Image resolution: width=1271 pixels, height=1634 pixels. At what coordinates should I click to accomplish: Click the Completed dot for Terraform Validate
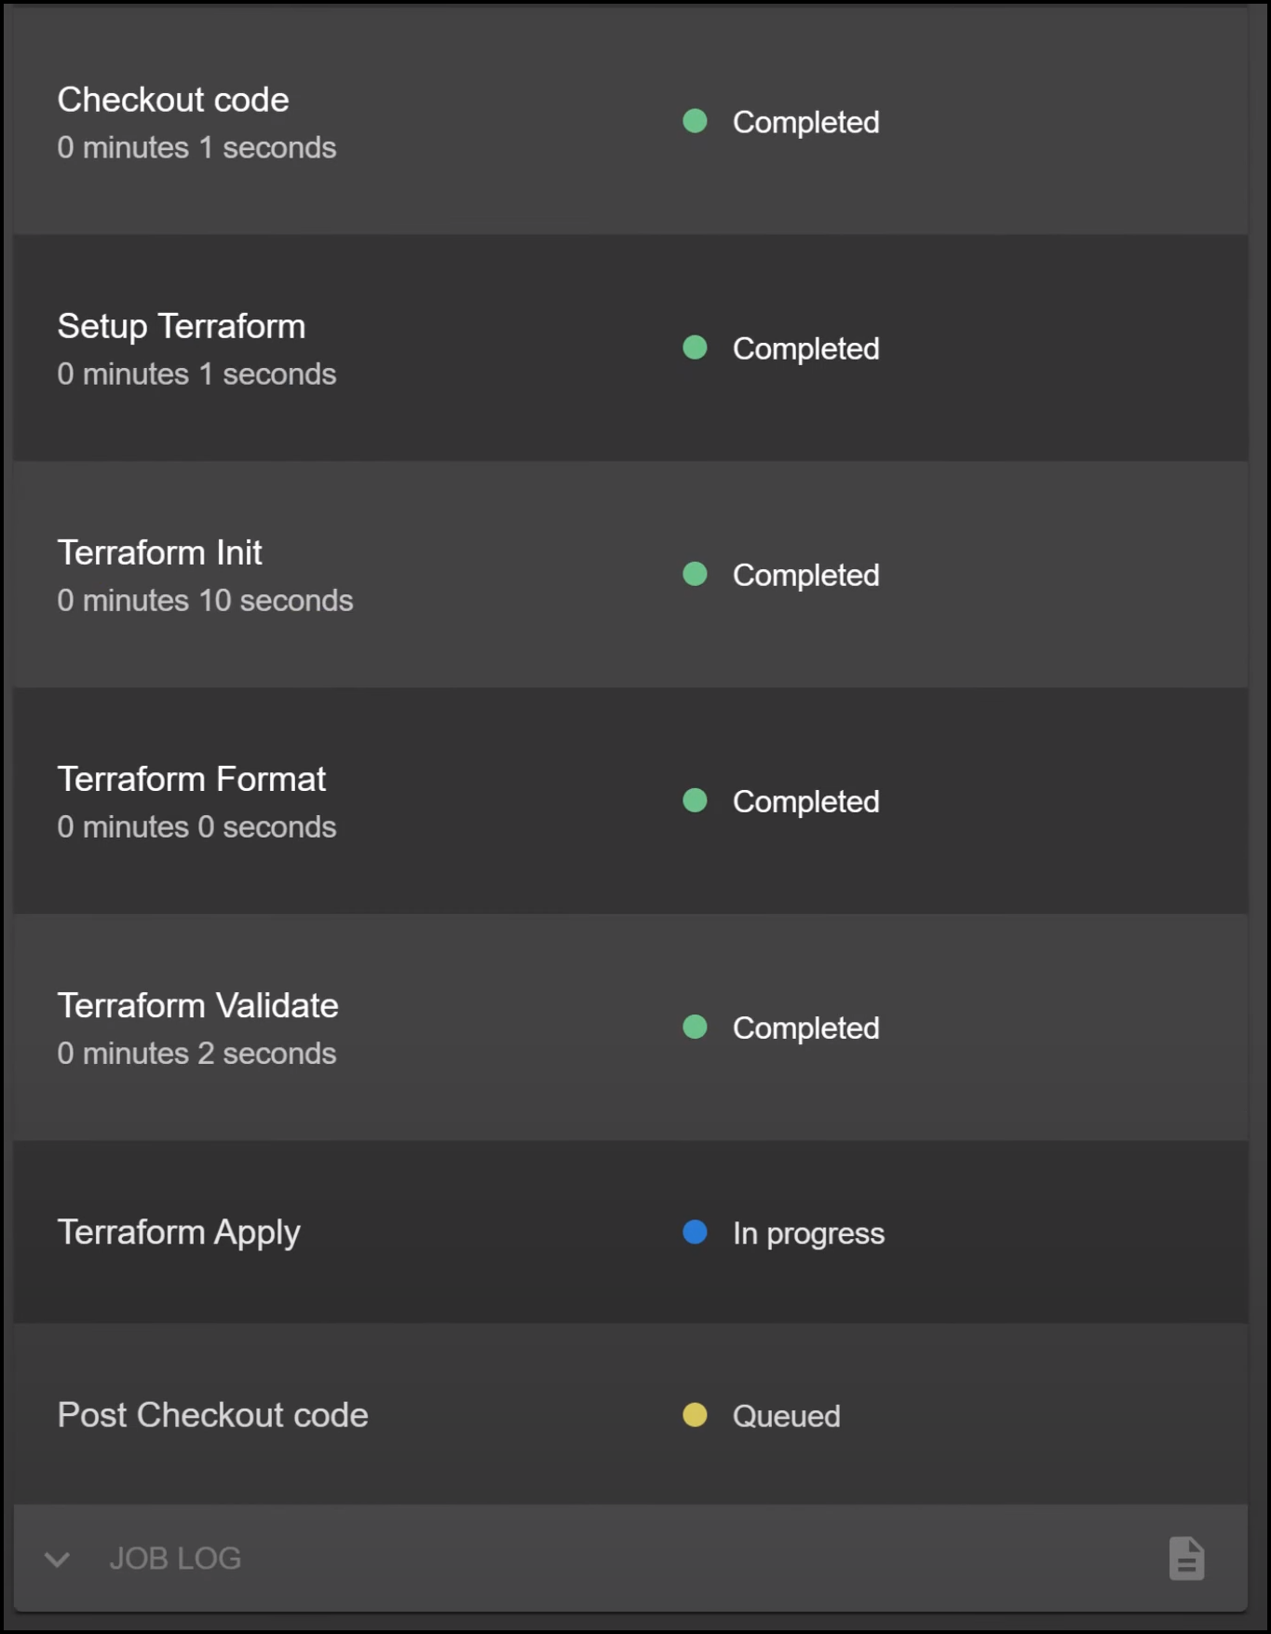click(695, 1028)
